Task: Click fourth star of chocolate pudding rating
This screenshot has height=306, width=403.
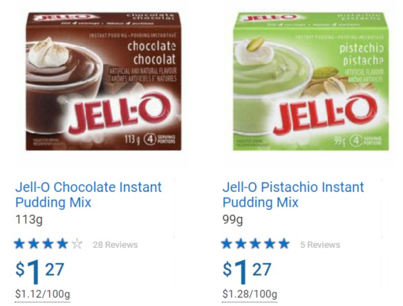Action: click(x=62, y=244)
